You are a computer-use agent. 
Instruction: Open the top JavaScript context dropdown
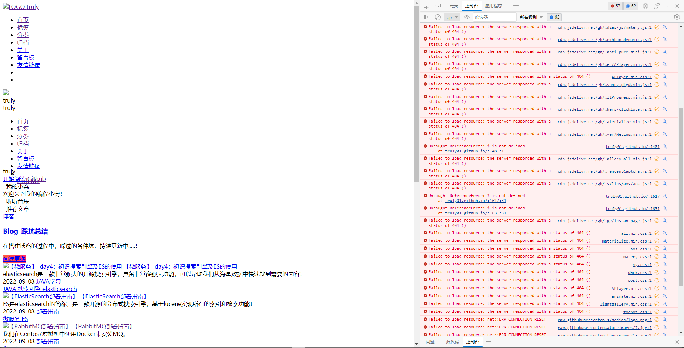coord(451,17)
